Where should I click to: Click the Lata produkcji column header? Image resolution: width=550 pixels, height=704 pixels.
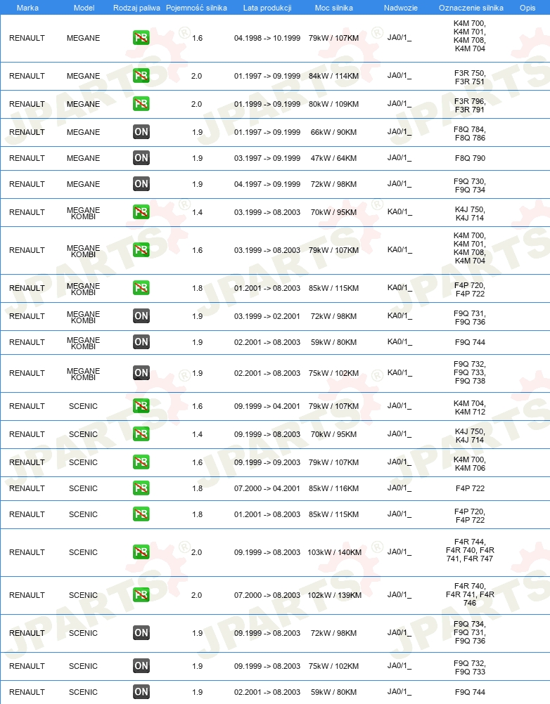(267, 8)
